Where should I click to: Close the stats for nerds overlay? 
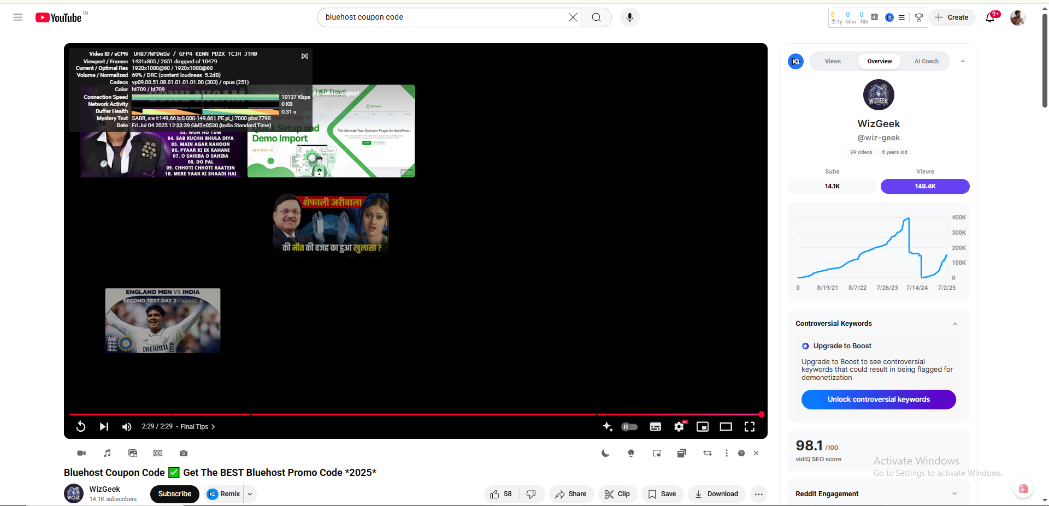coord(305,56)
